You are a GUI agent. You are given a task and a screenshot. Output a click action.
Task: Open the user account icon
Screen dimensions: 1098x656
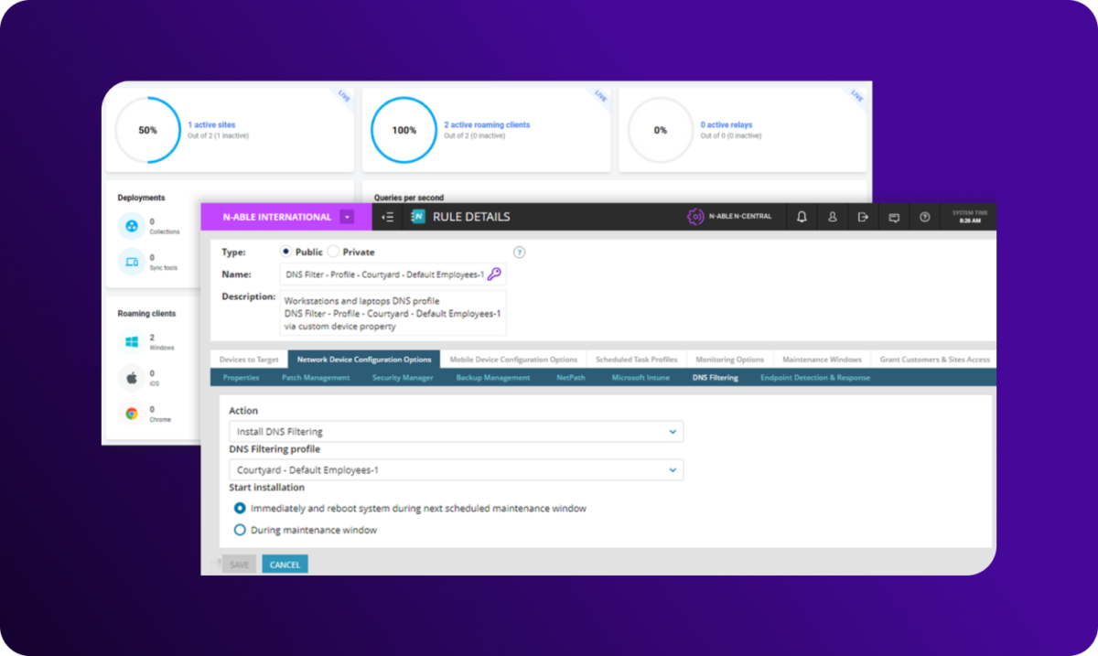click(x=833, y=217)
